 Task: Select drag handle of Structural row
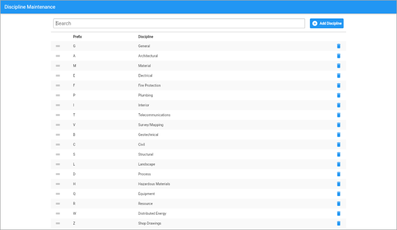58,155
